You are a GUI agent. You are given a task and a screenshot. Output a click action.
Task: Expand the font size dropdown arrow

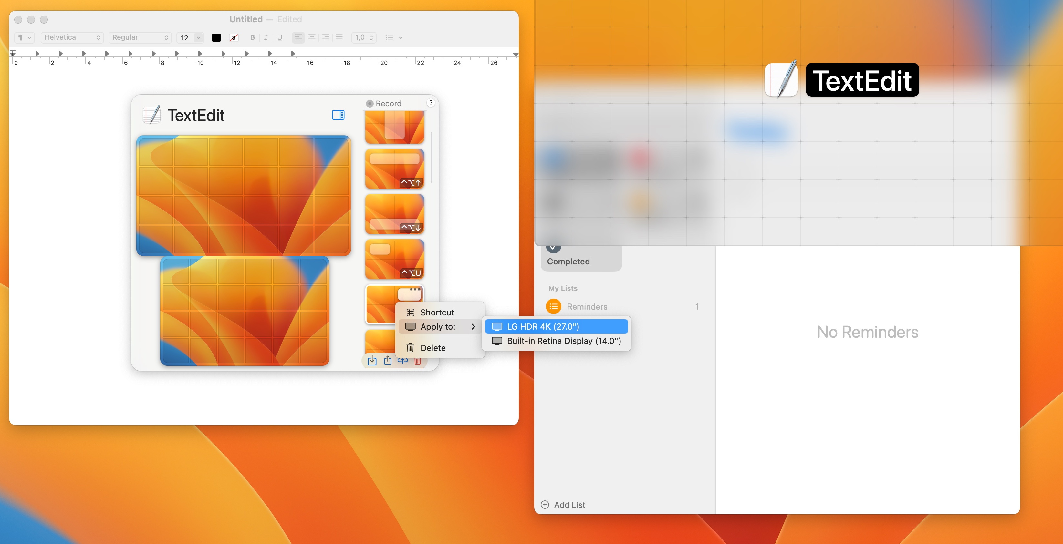pos(199,38)
